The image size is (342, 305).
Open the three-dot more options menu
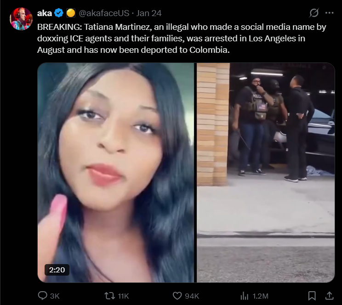(x=329, y=13)
